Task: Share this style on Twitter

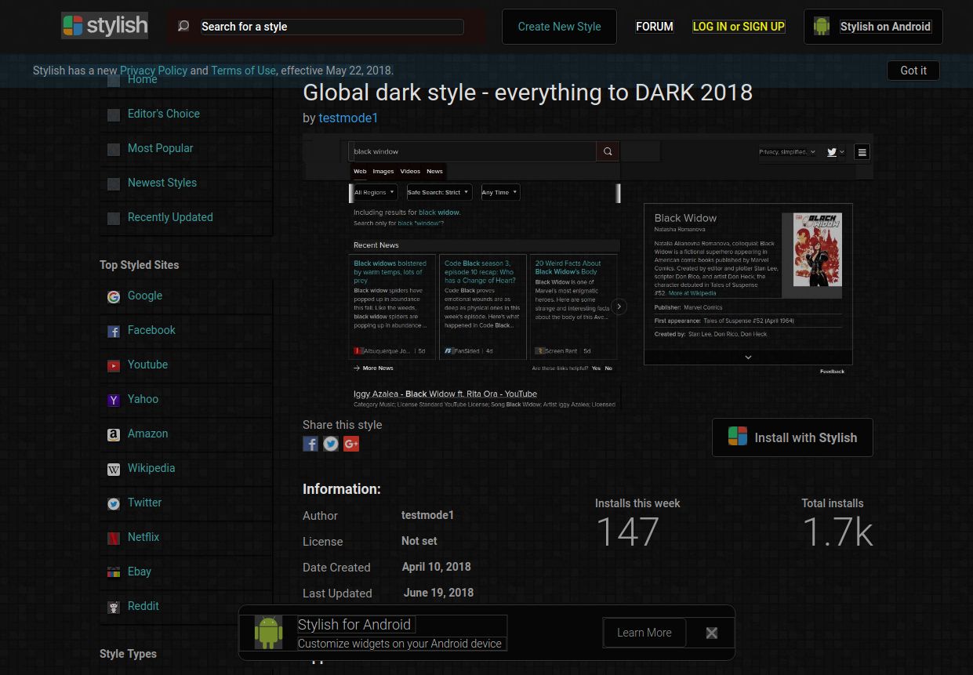Action: (x=331, y=444)
